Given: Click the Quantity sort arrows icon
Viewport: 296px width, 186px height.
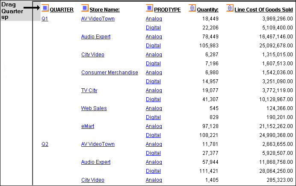Looking at the screenshot, I should (192, 8).
